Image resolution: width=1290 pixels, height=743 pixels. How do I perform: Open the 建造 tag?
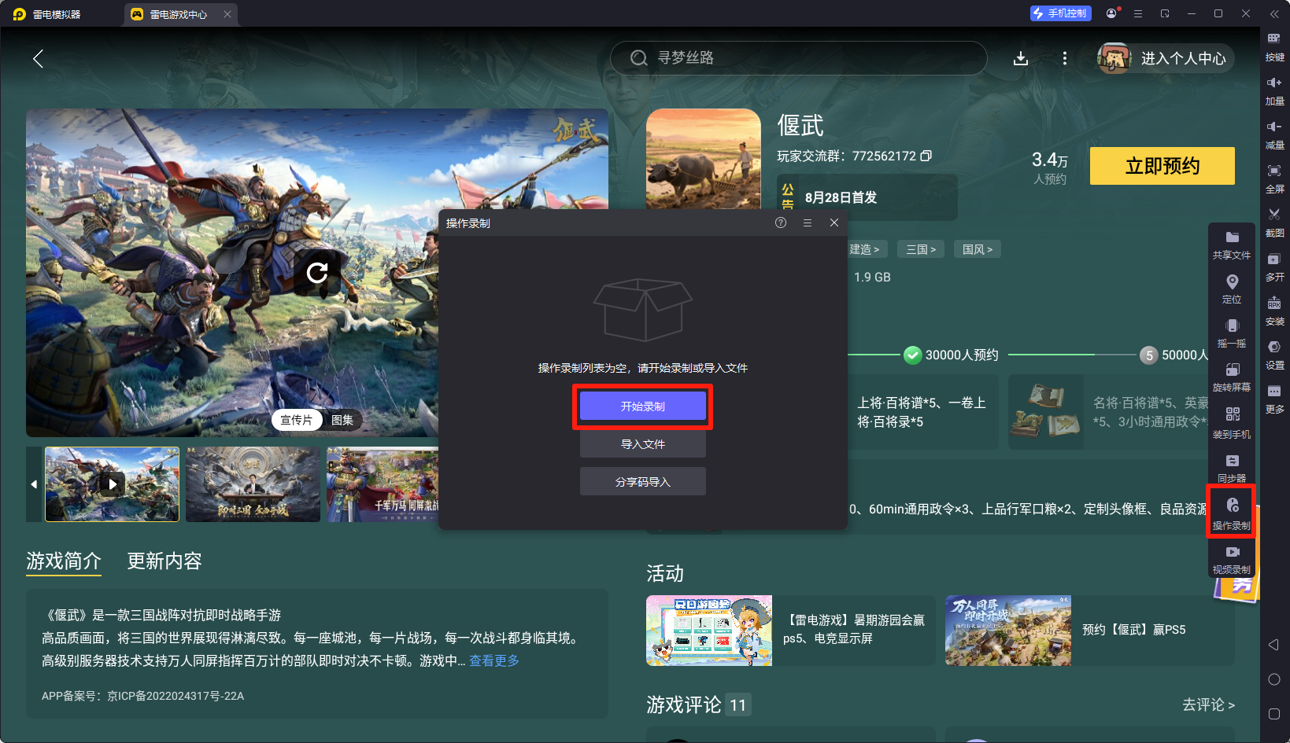864,249
